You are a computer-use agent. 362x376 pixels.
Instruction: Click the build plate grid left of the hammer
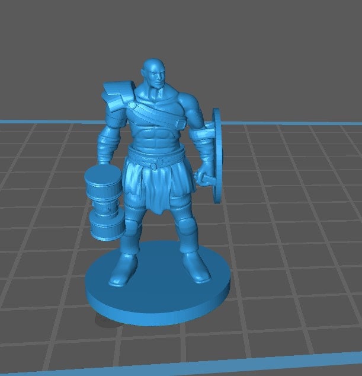tap(41, 208)
